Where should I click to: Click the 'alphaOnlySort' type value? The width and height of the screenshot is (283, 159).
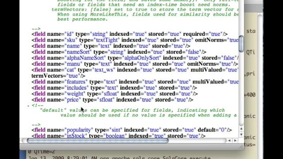(x=141, y=58)
